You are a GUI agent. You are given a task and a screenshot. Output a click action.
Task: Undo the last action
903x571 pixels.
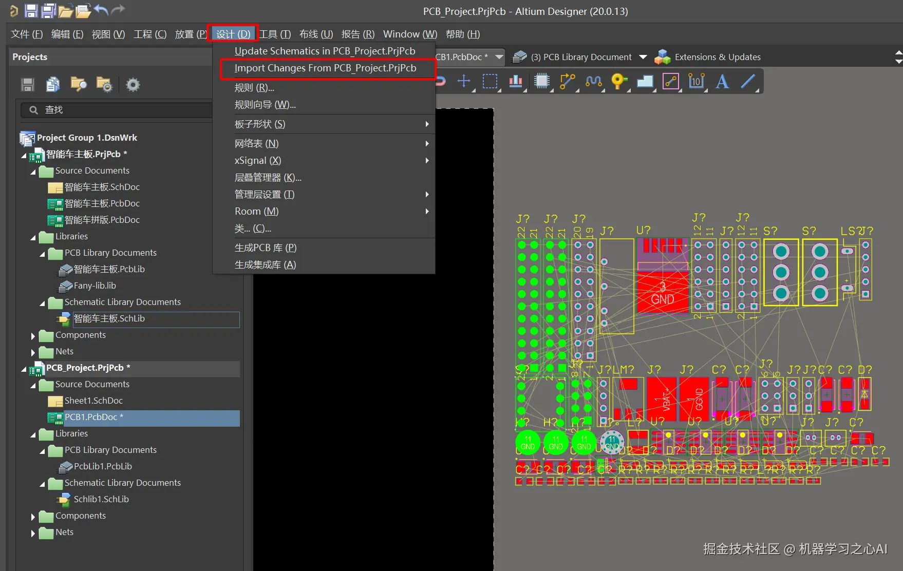pyautogui.click(x=102, y=10)
